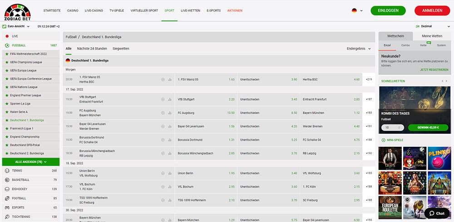Viewport: 454px width, 222px height.
Task: Click the Einloggen button
Action: point(388,11)
